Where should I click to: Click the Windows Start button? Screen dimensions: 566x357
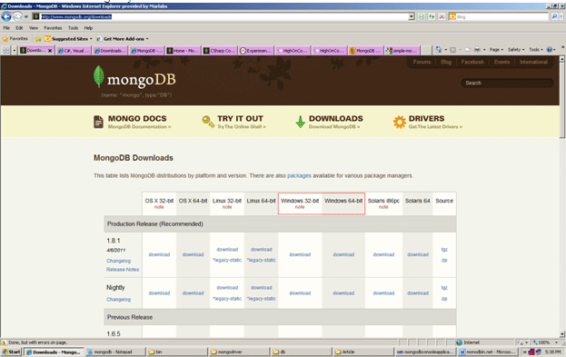tap(12, 352)
